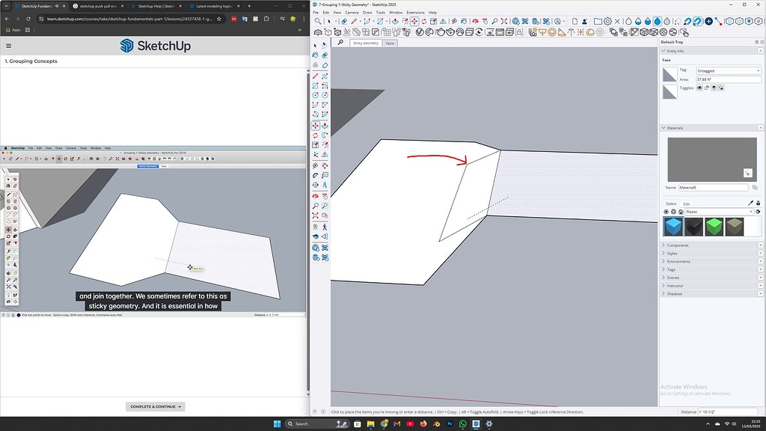The image size is (766, 431).
Task: Select the Rectangle tool
Action: (x=315, y=84)
